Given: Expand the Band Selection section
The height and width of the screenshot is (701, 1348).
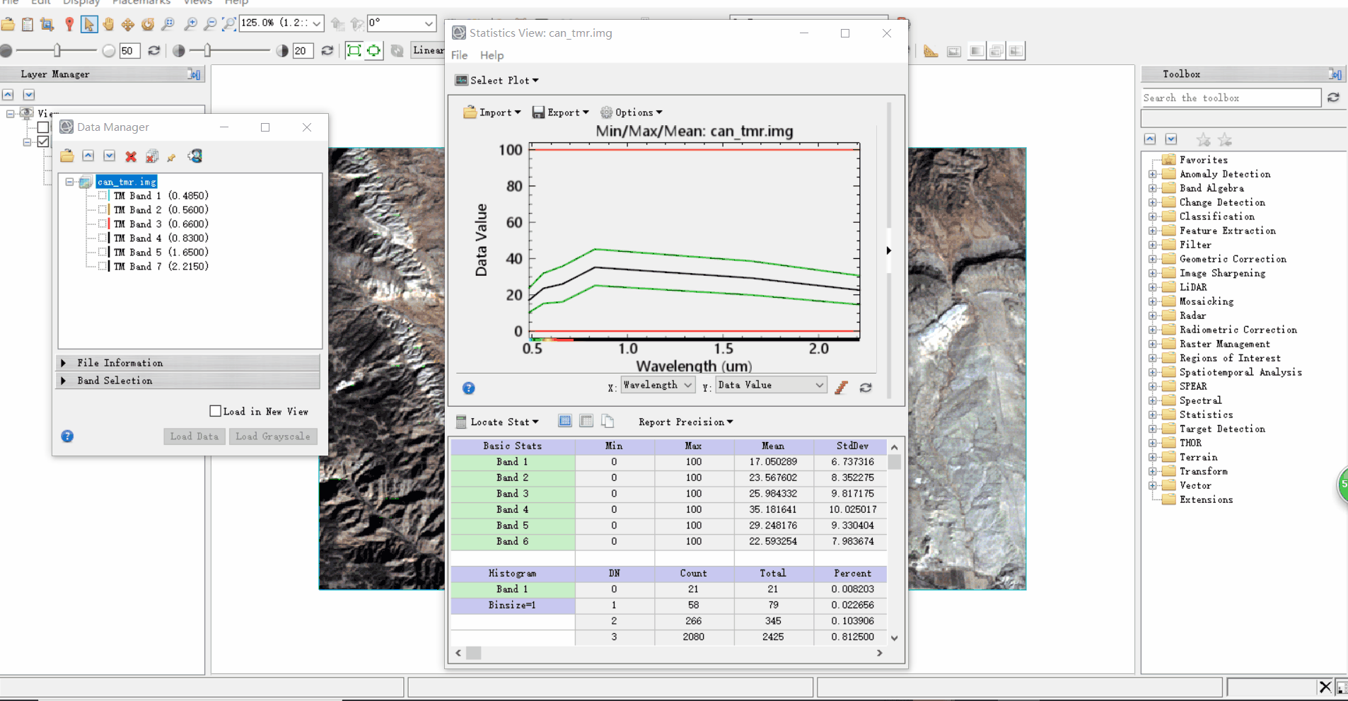Looking at the screenshot, I should [x=188, y=381].
